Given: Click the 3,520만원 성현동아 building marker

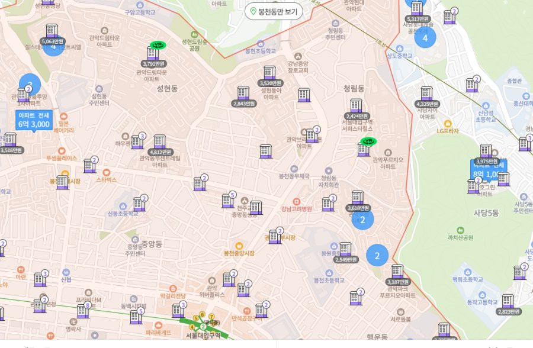Looking at the screenshot, I should (x=269, y=74).
